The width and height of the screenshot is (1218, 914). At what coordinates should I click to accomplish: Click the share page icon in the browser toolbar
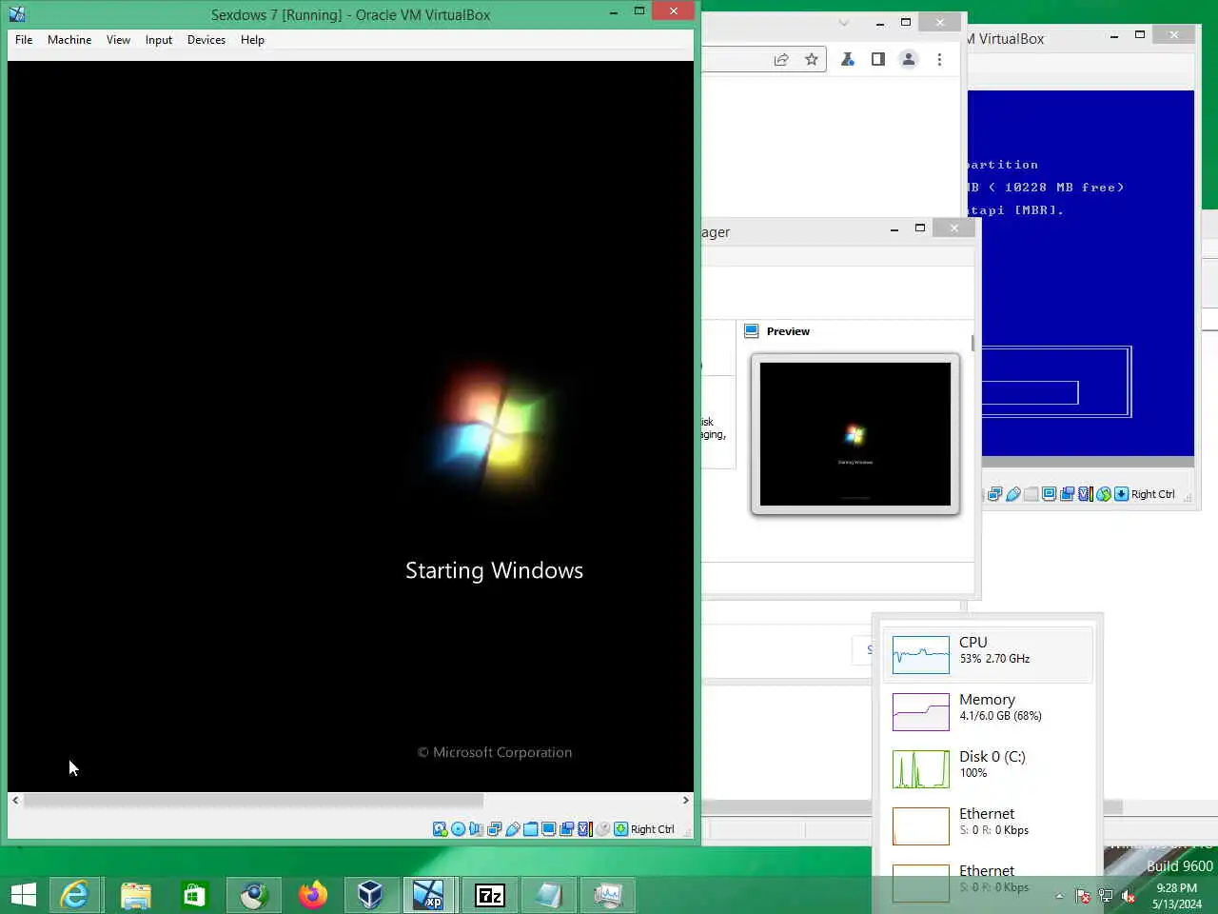781,59
